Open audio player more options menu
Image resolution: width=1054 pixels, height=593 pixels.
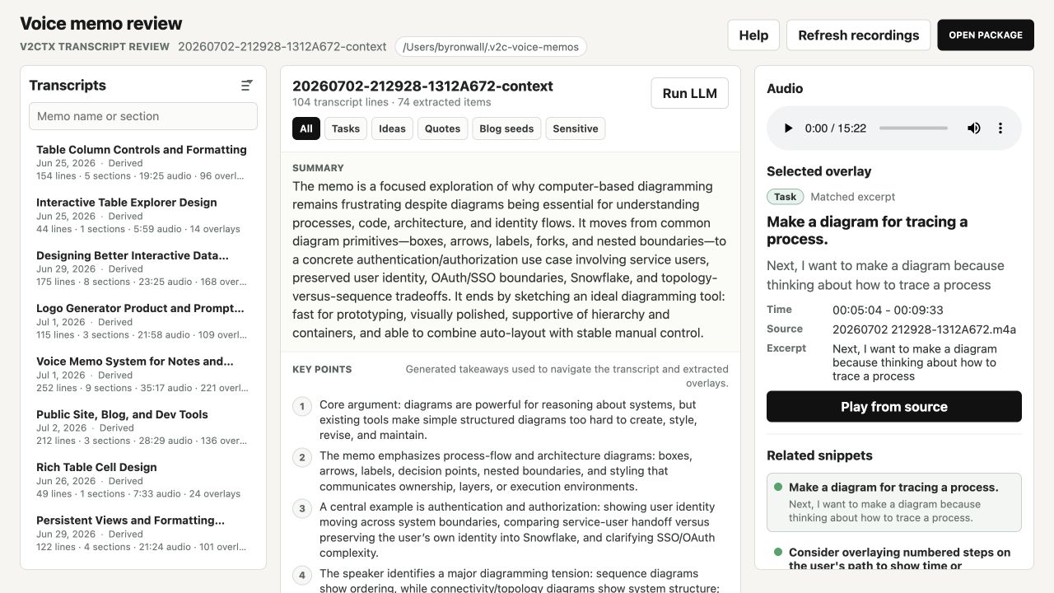1000,128
